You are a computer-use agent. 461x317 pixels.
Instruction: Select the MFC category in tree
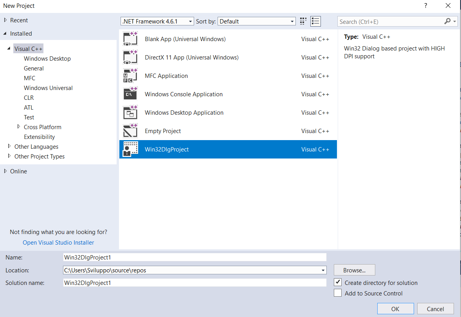click(x=29, y=78)
